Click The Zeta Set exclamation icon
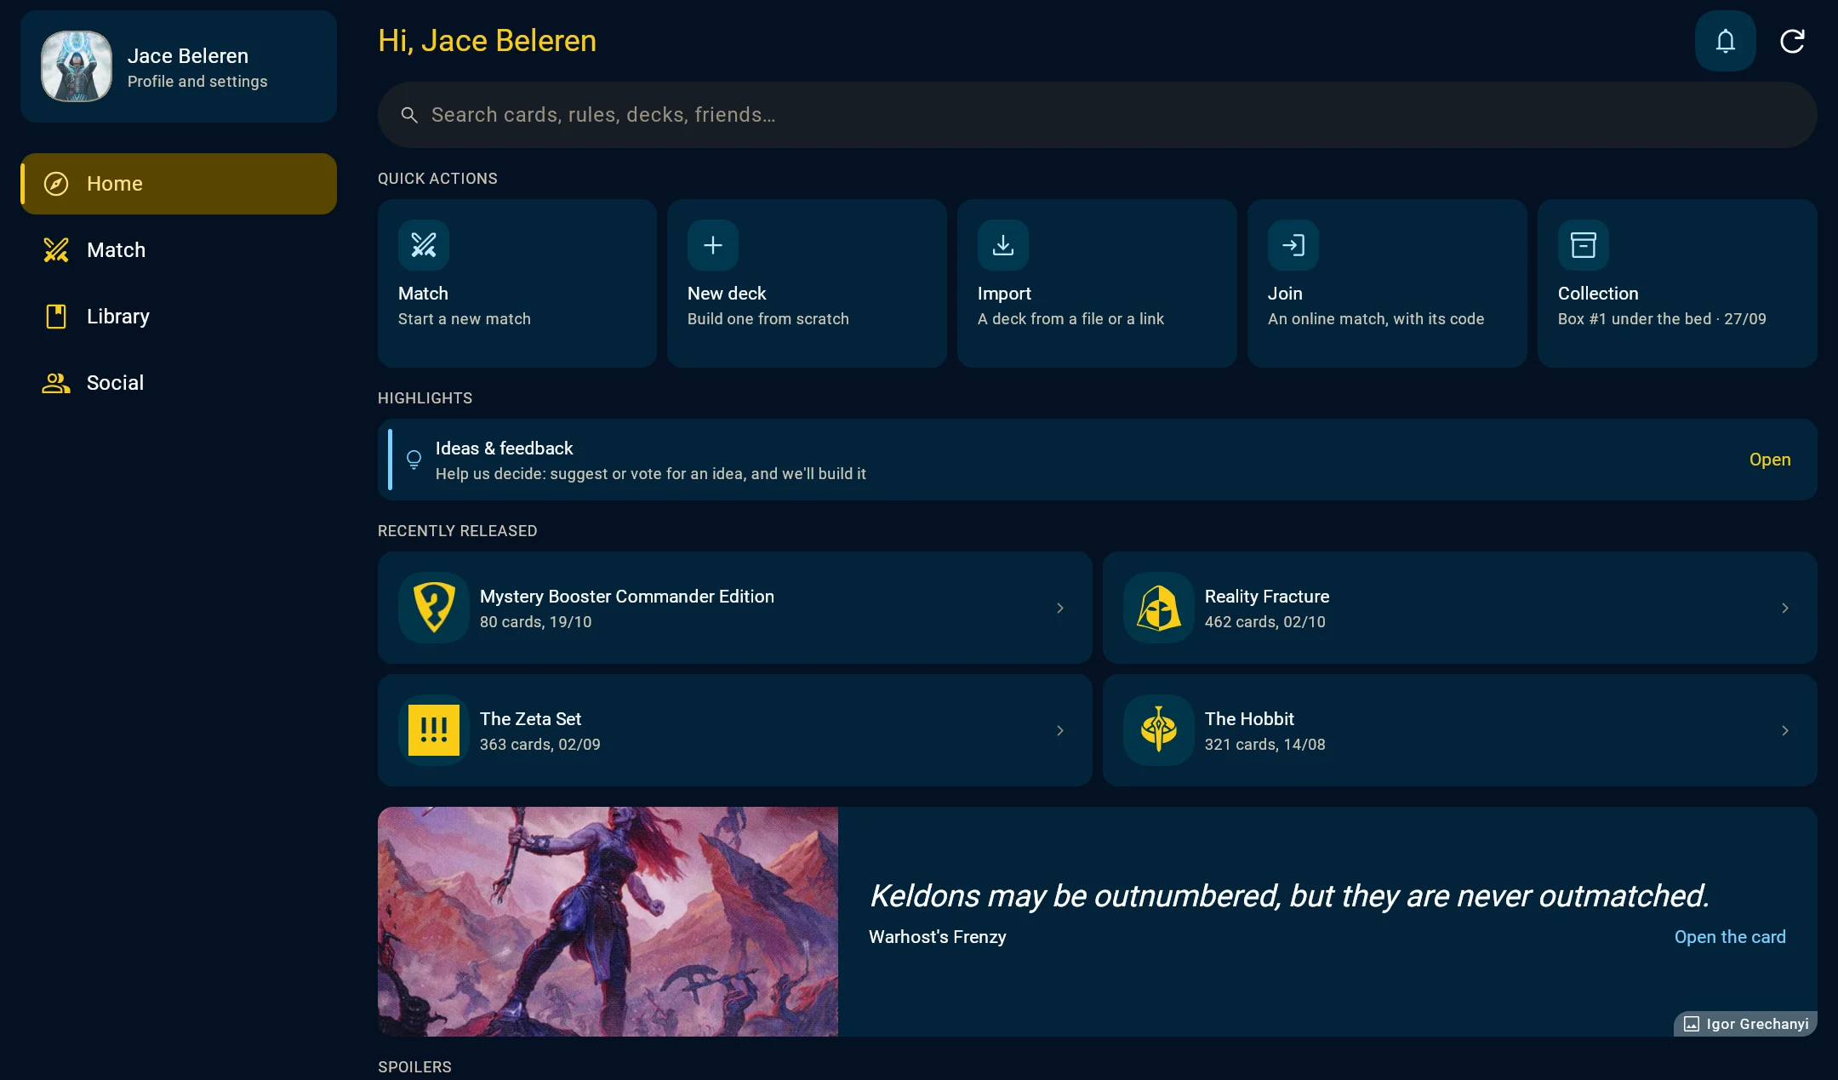This screenshot has height=1080, width=1838. [x=434, y=730]
